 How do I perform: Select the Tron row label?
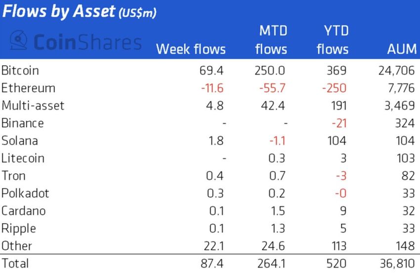coord(13,176)
